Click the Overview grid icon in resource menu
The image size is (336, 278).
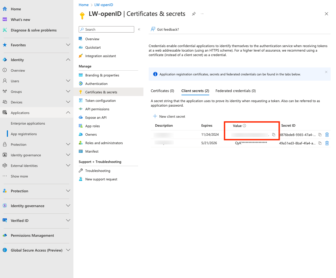[81, 39]
